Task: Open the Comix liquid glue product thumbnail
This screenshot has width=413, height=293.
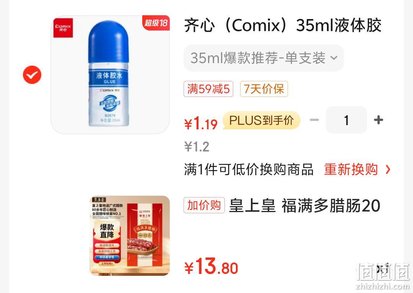Action: (110, 75)
